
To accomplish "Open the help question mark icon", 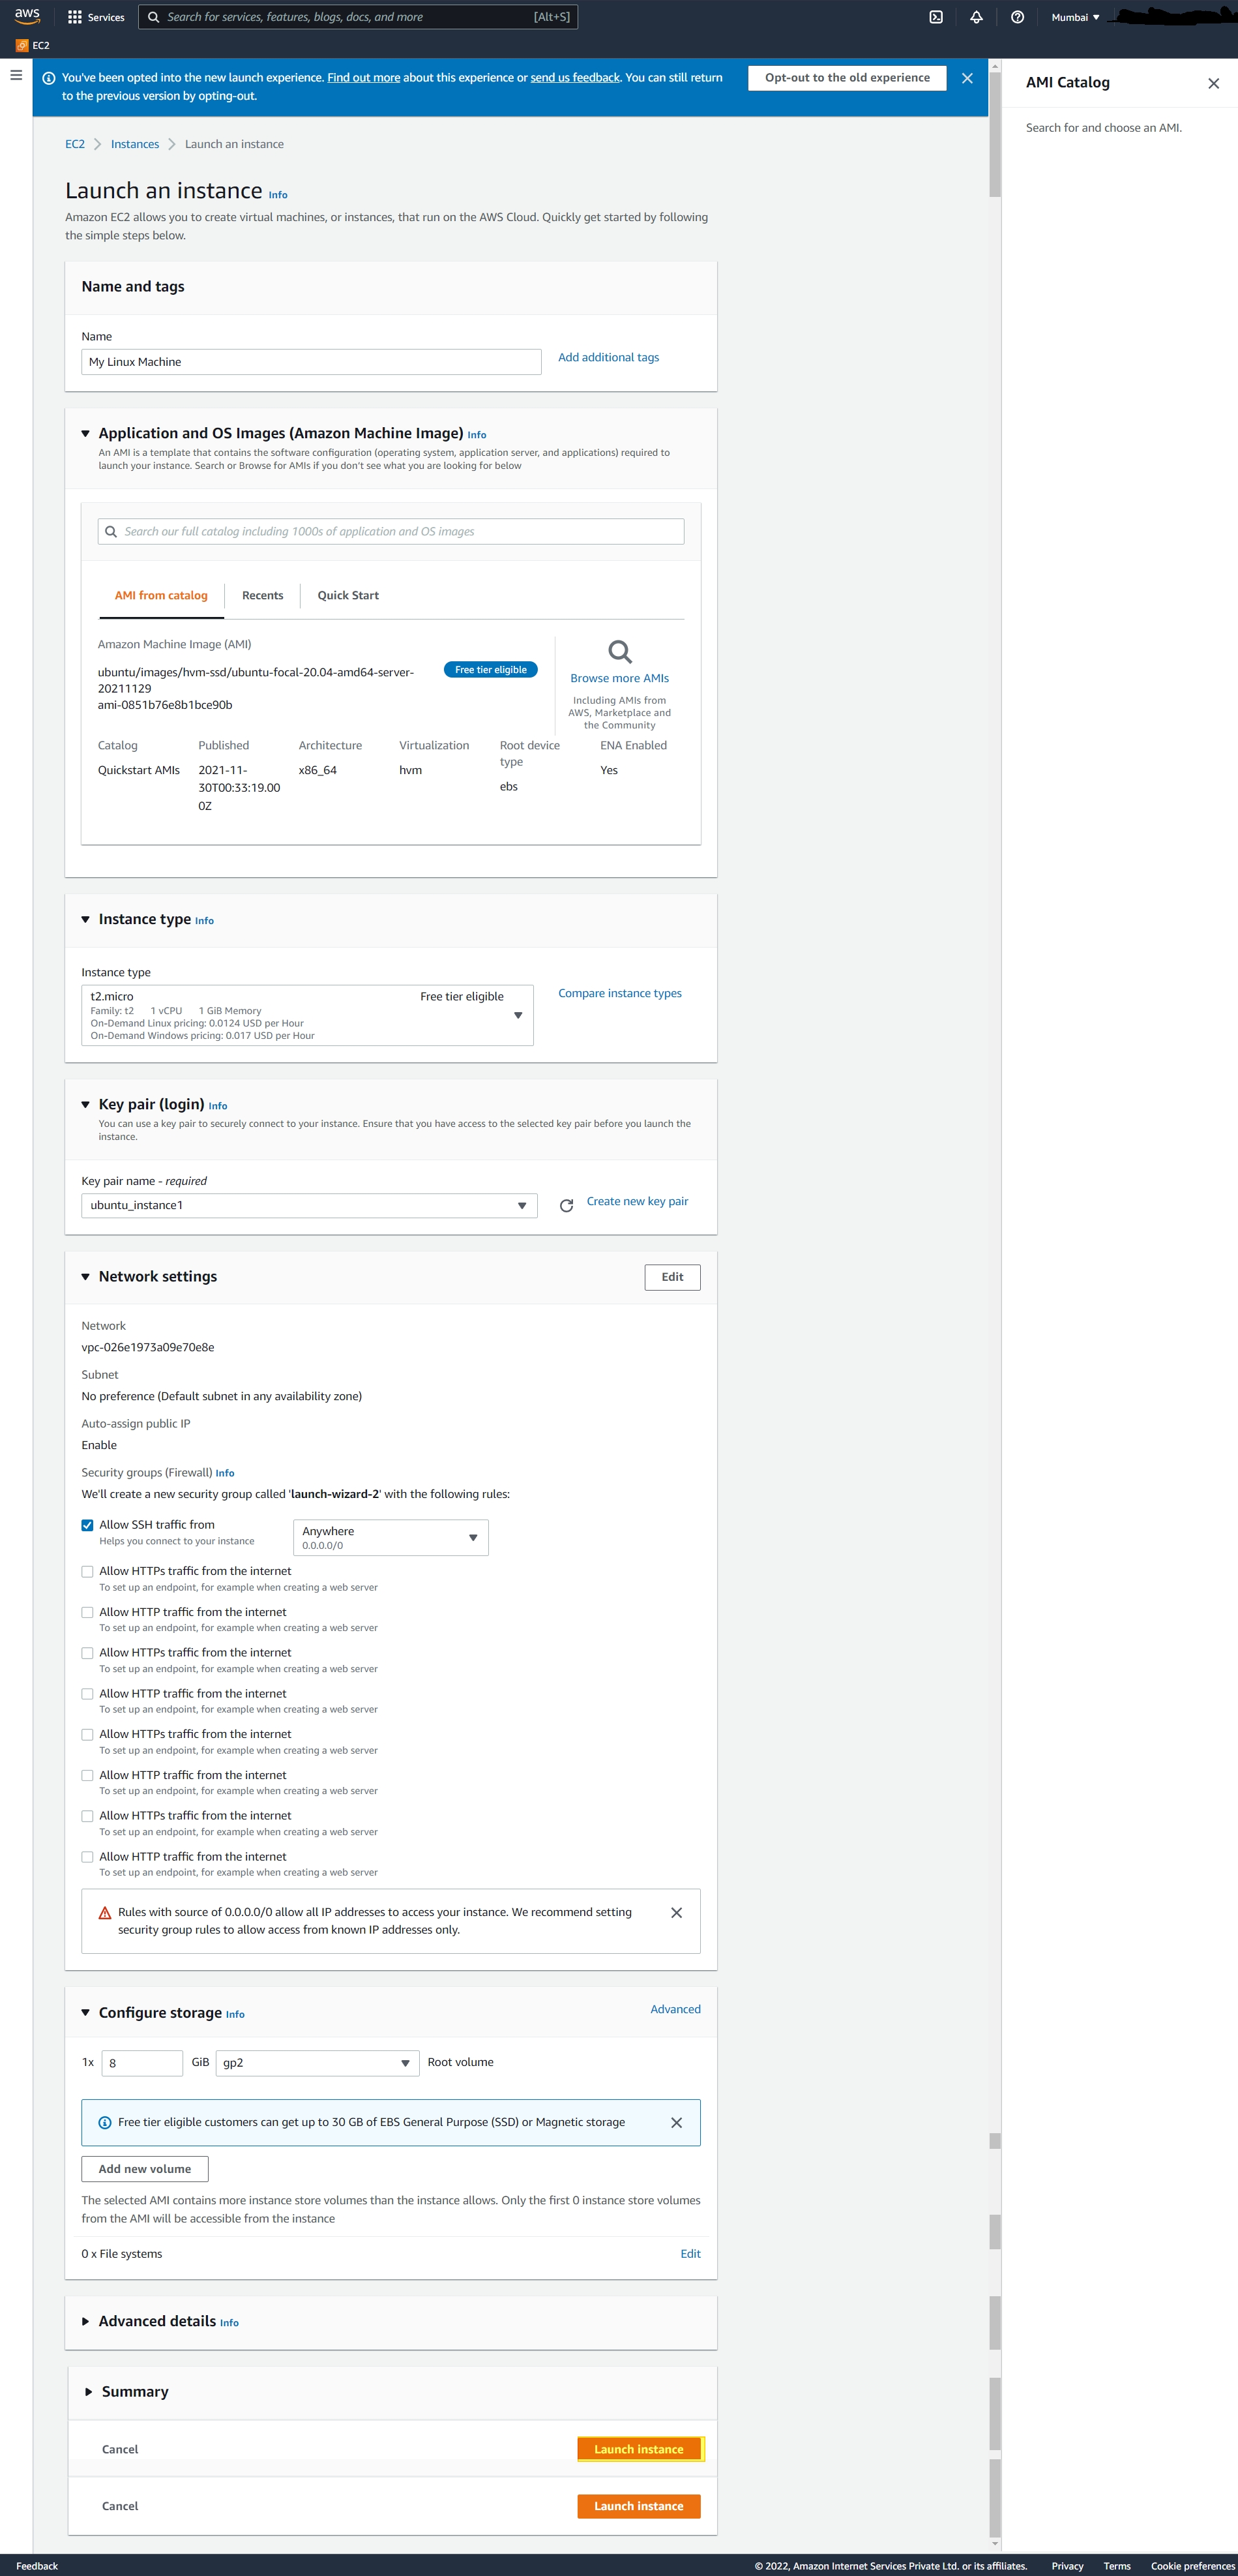I will click(1017, 17).
